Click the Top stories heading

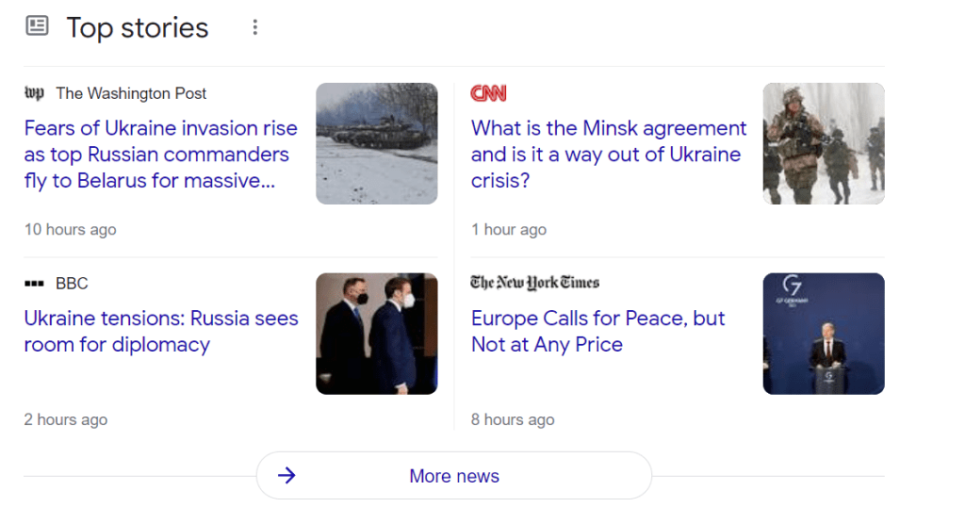(x=138, y=27)
